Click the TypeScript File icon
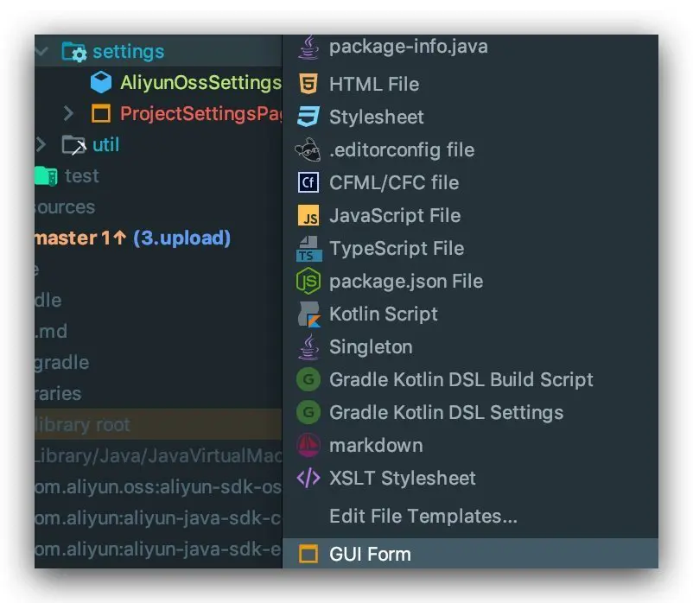693x603 pixels. click(308, 248)
